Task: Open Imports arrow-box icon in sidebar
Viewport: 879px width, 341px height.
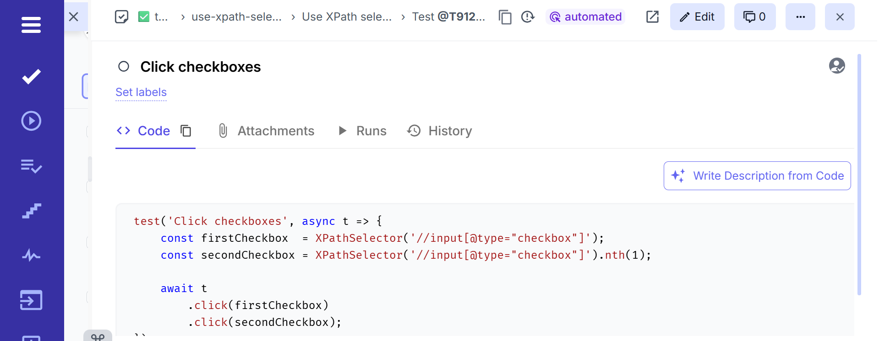Action: [31, 300]
